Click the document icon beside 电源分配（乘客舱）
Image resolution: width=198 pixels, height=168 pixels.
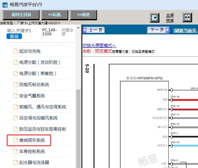(16, 73)
